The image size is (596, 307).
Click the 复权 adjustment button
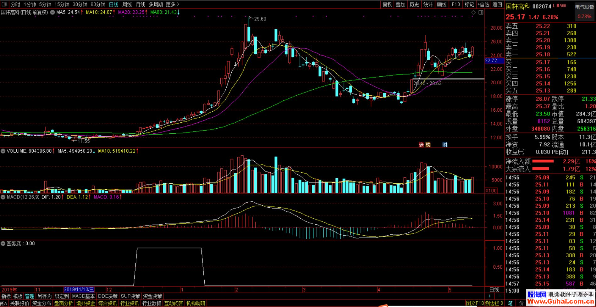(387, 4)
